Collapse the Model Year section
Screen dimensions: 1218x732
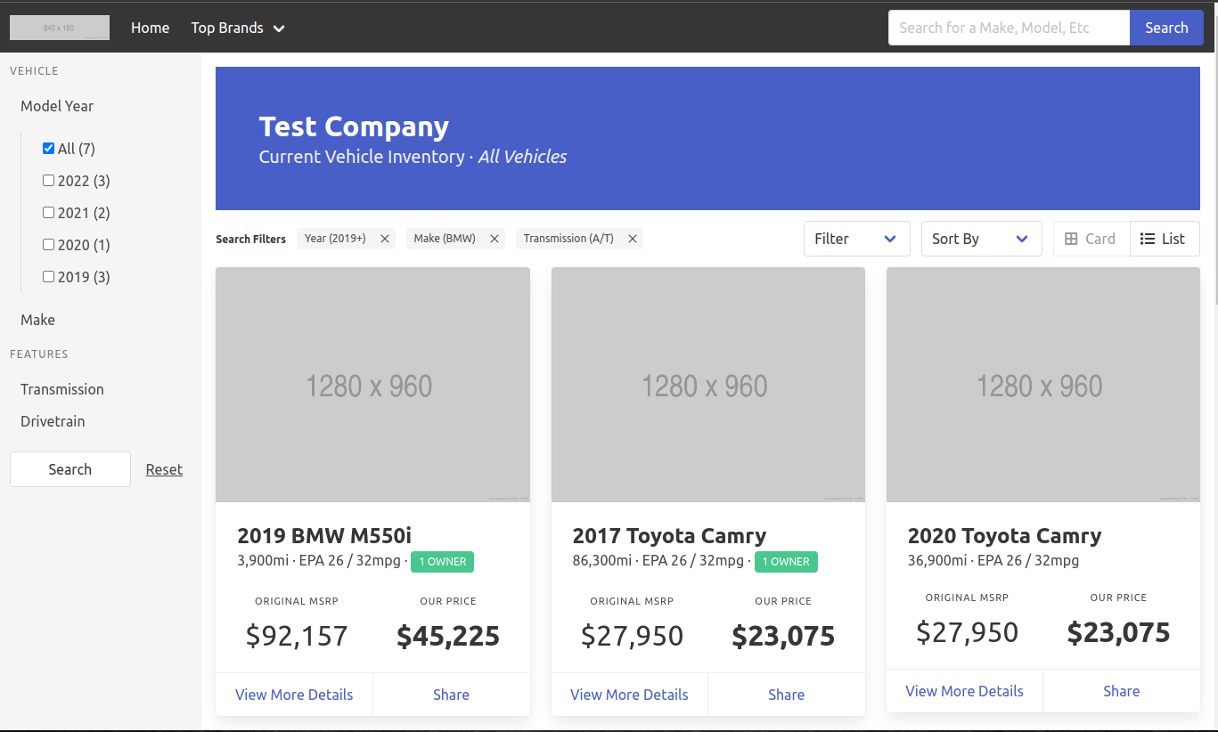pyautogui.click(x=57, y=106)
